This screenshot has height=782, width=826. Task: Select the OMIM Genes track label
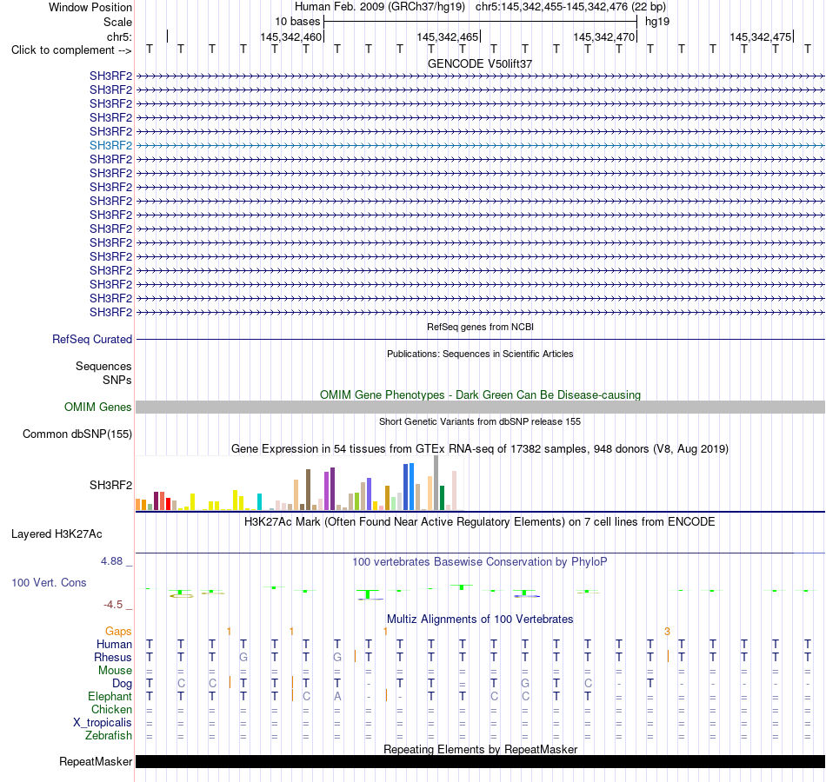click(97, 407)
